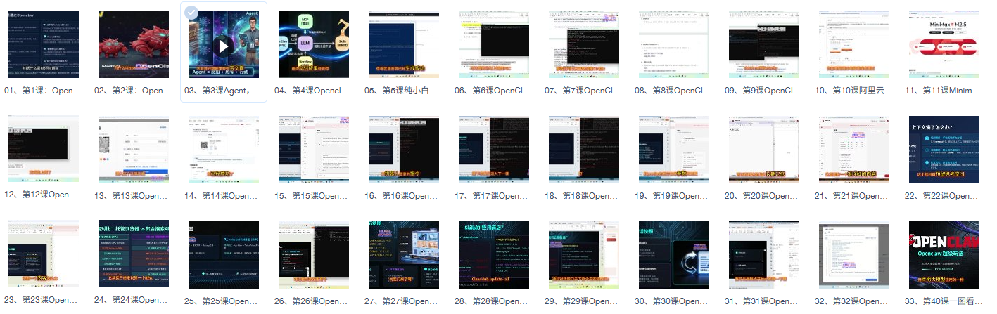Select thumbnail of video 25

[x=224, y=254]
